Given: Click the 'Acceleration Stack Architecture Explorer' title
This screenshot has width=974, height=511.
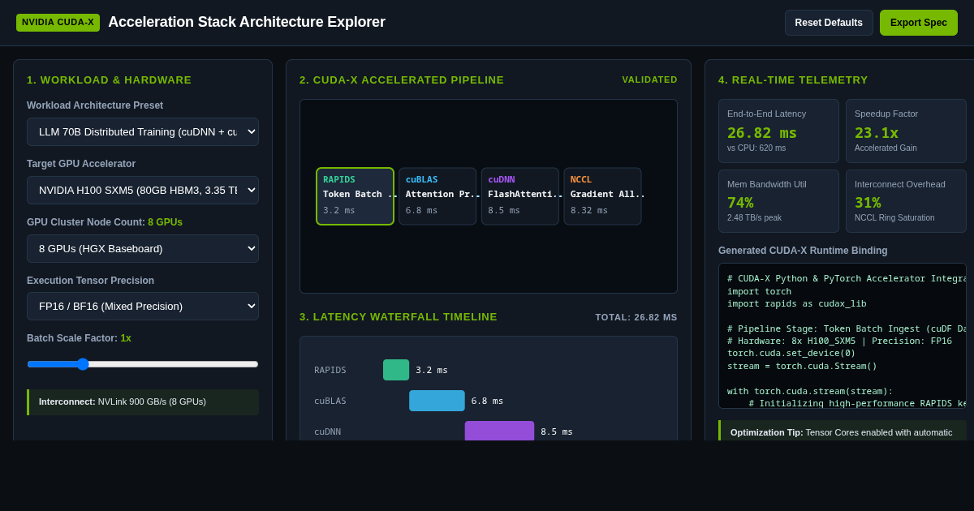Looking at the screenshot, I should click(x=247, y=23).
